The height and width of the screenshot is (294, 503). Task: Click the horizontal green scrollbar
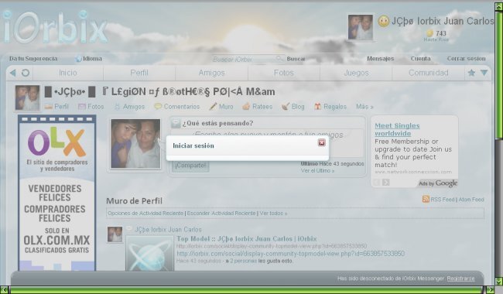tap(246, 290)
